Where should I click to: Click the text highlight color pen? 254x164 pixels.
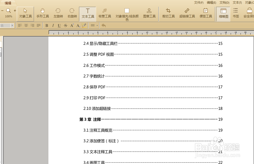pos(84,25)
